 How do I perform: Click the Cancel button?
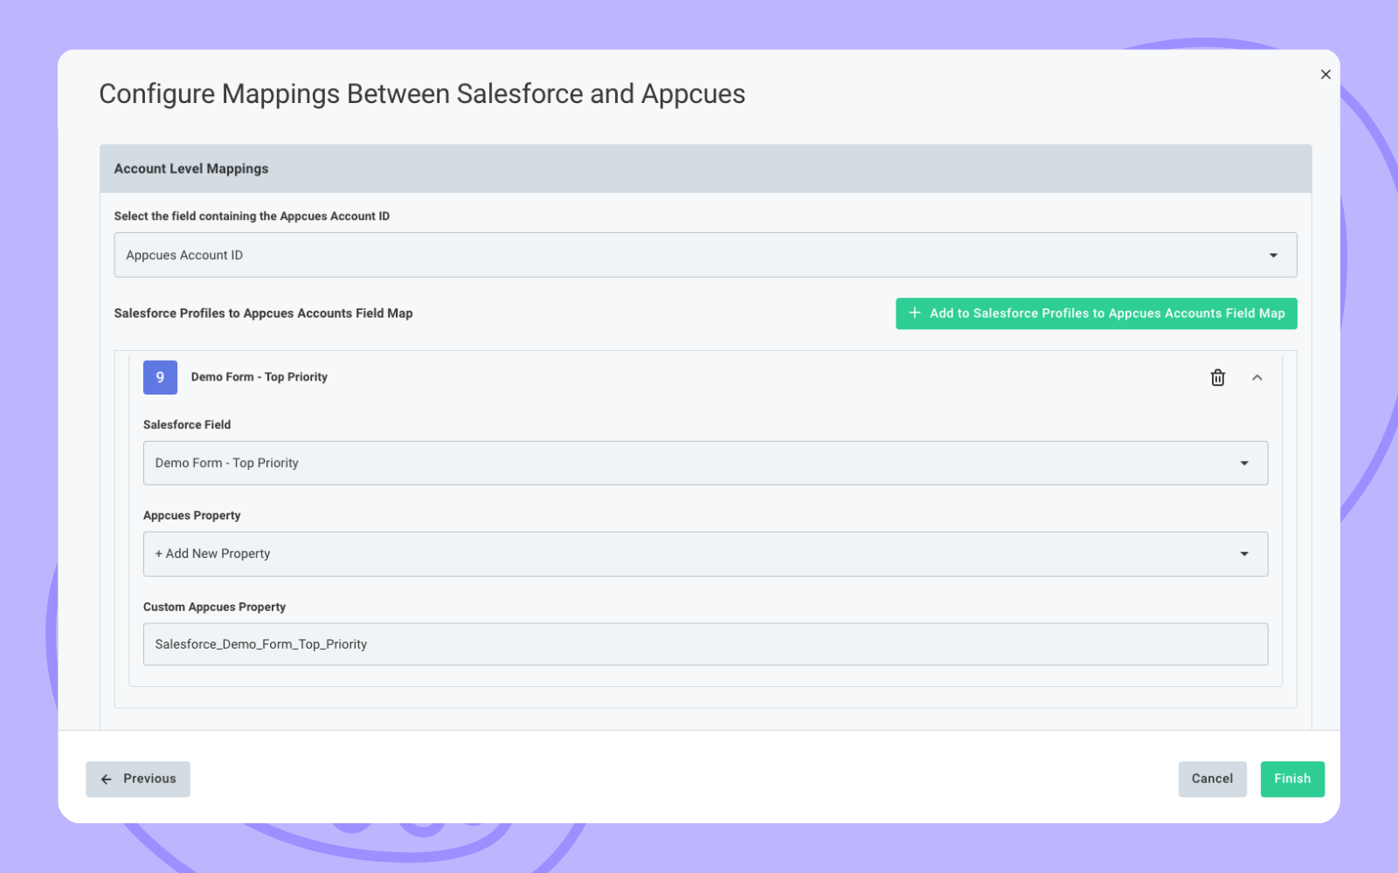pyautogui.click(x=1212, y=779)
